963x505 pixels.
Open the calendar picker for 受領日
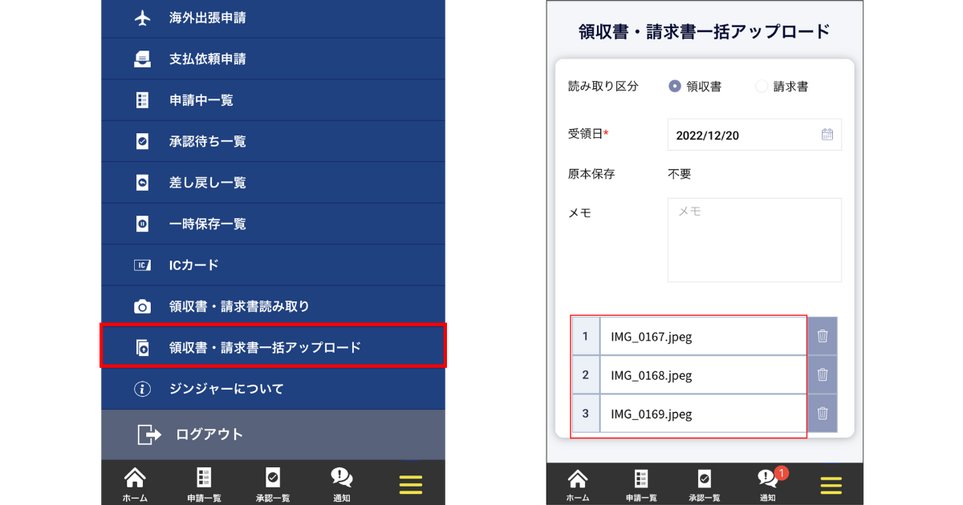[x=827, y=135]
